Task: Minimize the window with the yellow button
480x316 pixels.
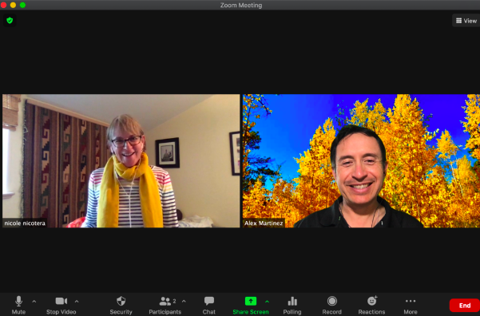Action: [13, 5]
